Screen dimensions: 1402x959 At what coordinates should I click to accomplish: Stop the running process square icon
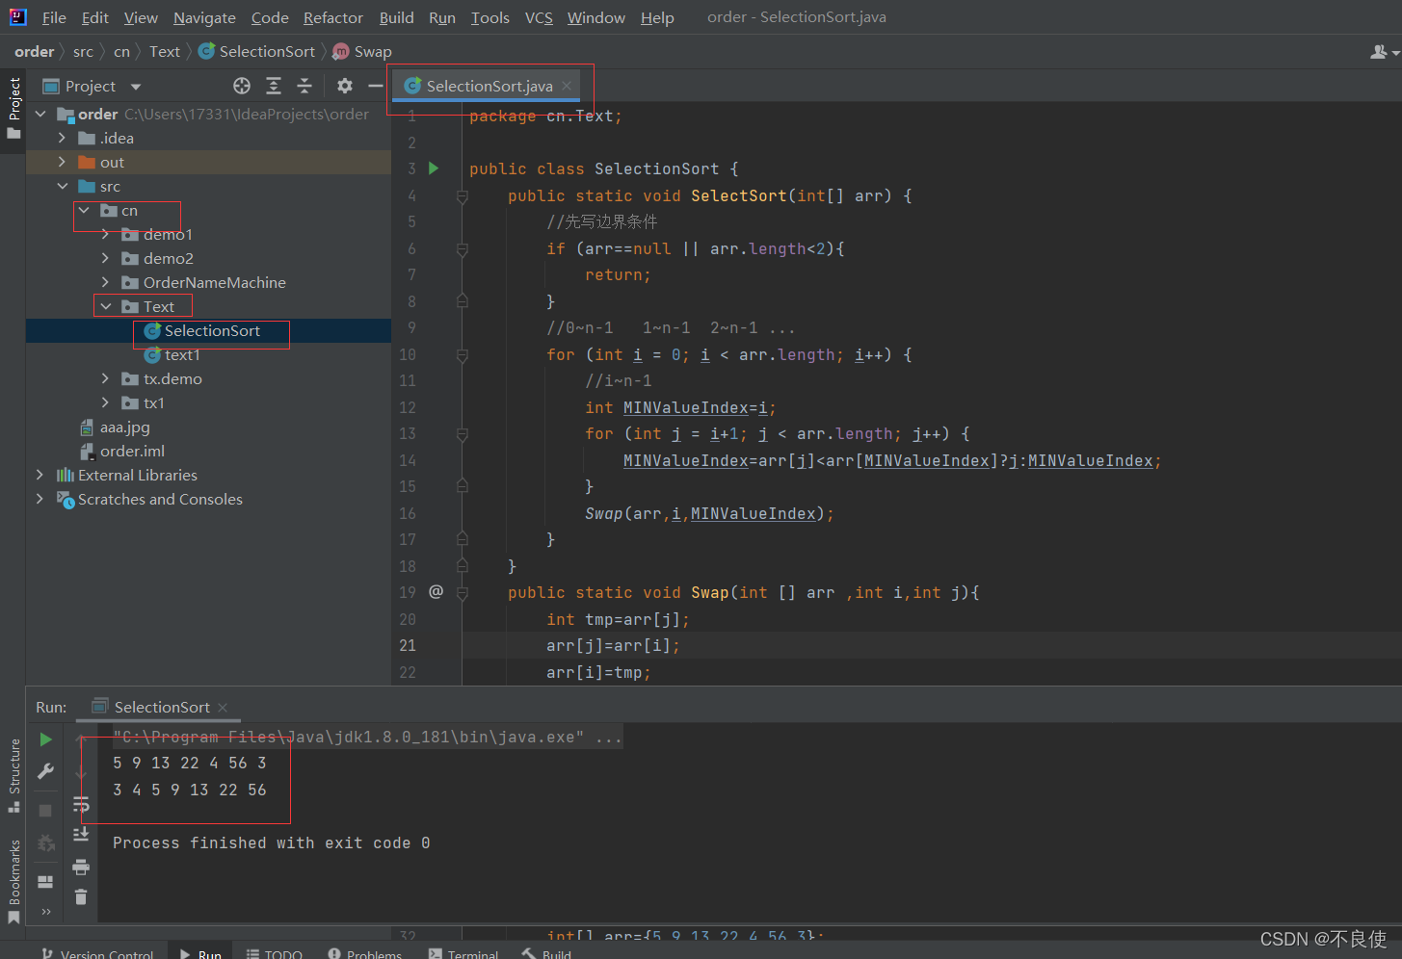[x=45, y=811]
